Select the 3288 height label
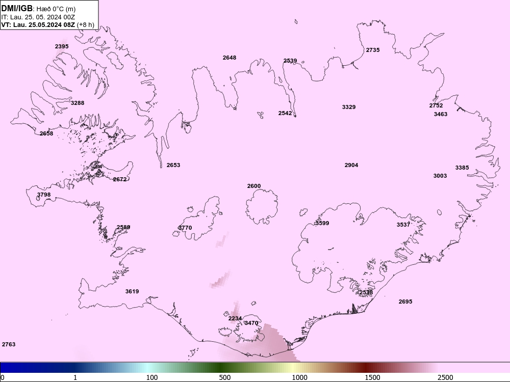 click(x=78, y=103)
